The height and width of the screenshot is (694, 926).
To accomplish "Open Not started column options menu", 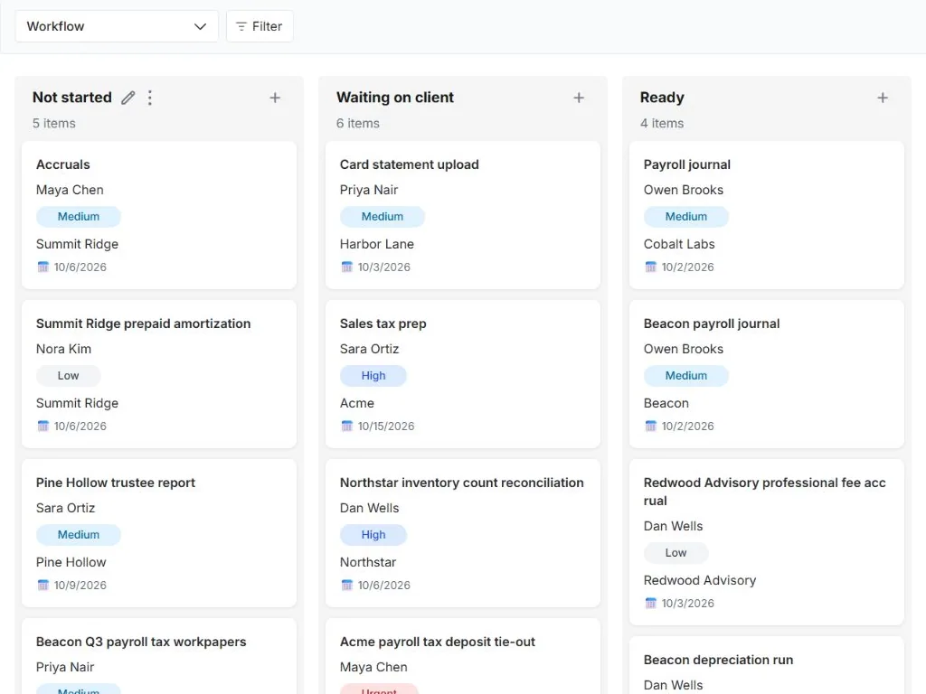I will click(x=150, y=98).
